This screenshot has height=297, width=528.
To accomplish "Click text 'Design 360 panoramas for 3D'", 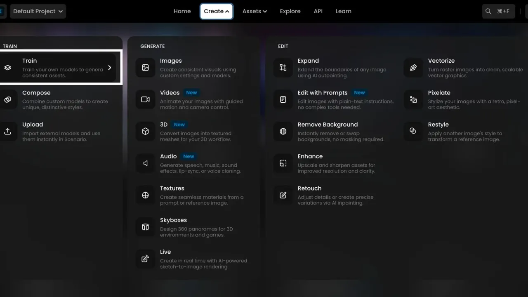I will [196, 229].
